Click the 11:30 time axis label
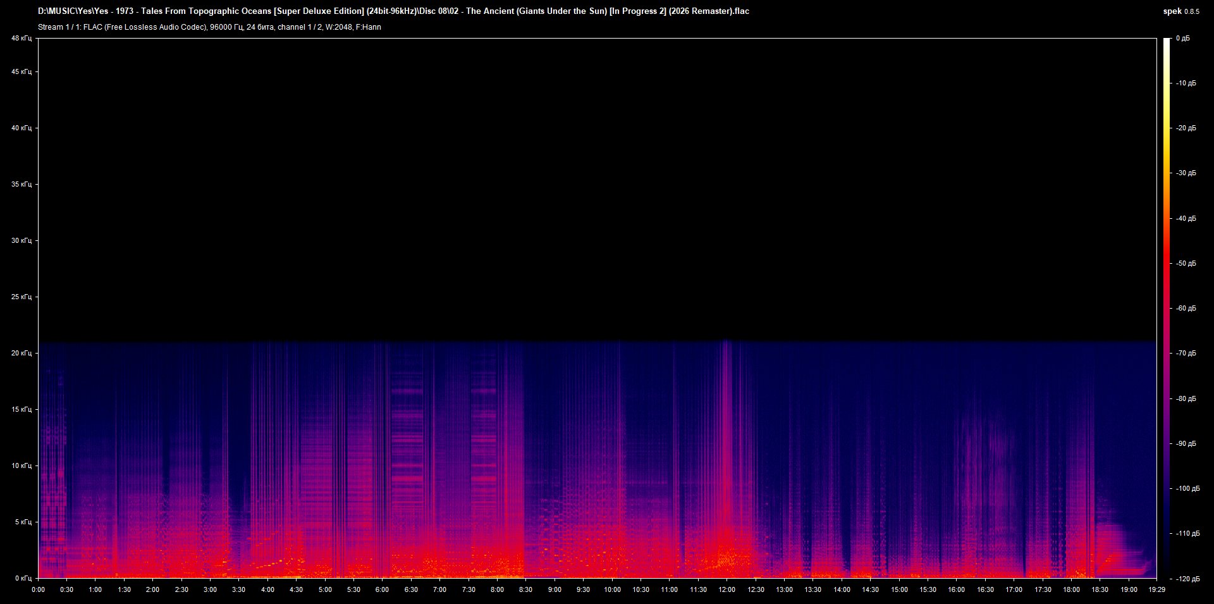This screenshot has width=1214, height=604. [x=698, y=589]
